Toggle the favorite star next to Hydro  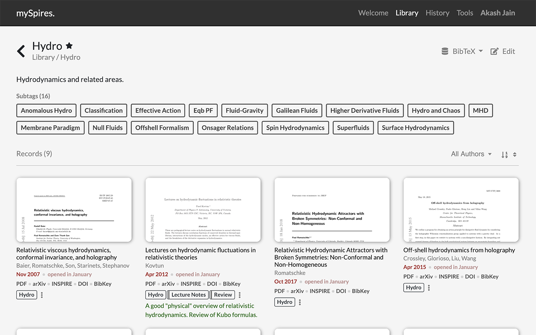pyautogui.click(x=70, y=46)
